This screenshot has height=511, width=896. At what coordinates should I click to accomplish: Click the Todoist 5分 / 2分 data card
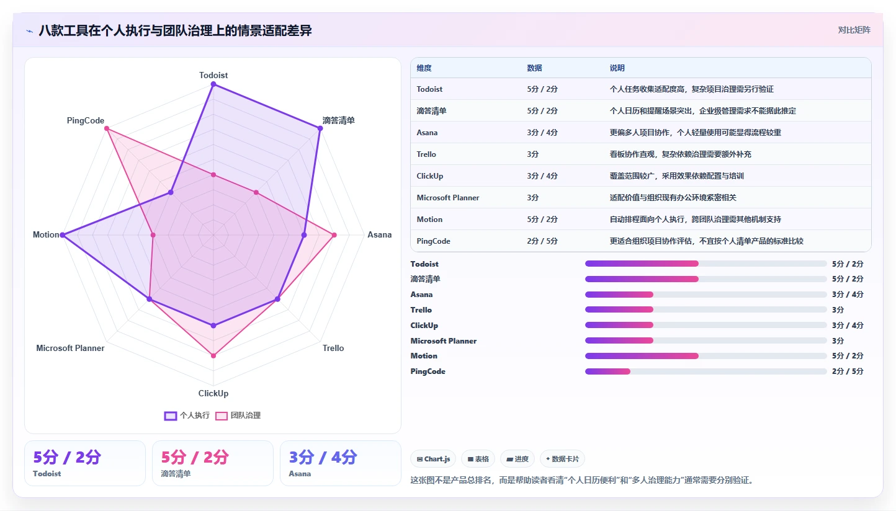pos(85,463)
